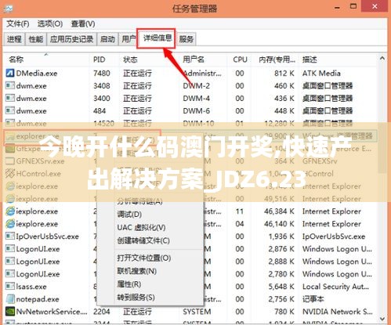Choose 打开文件位置(O) in context menu
This screenshot has height=325, width=391.
(144, 258)
